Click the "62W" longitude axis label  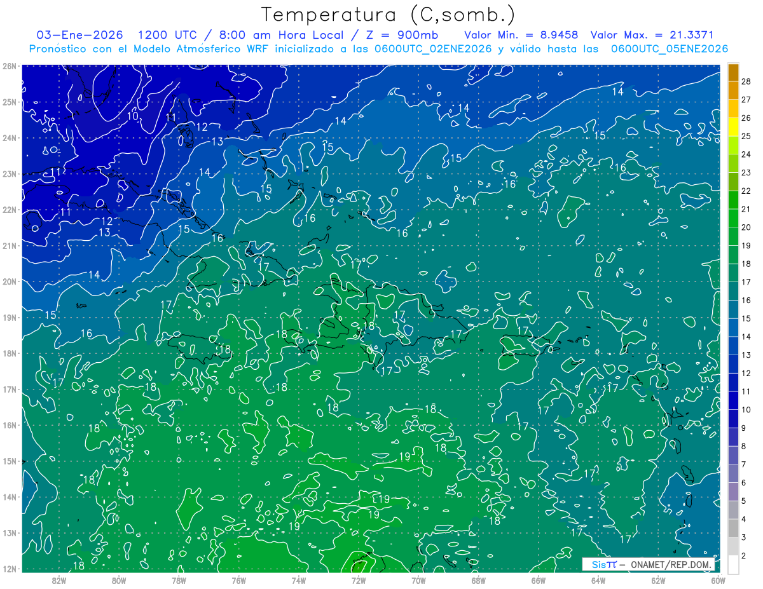(658, 580)
